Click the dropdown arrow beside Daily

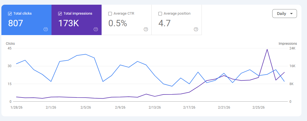click(x=291, y=14)
